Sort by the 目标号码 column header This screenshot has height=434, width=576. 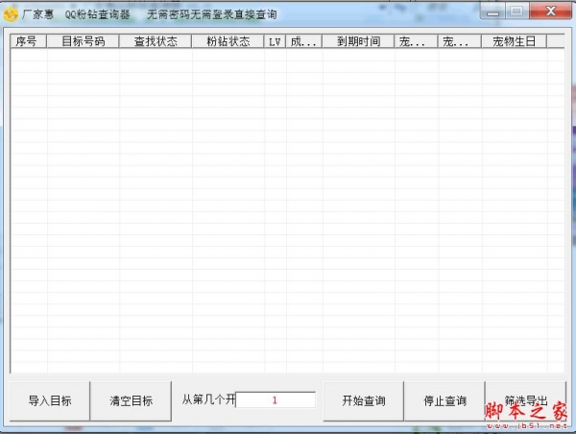click(x=83, y=41)
